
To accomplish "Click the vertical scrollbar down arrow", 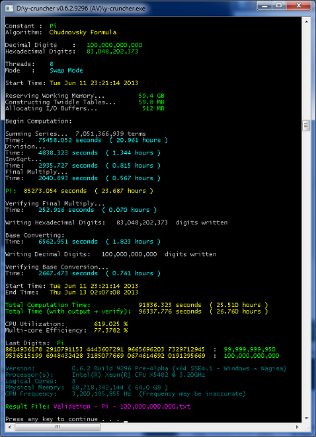I will point(306,419).
